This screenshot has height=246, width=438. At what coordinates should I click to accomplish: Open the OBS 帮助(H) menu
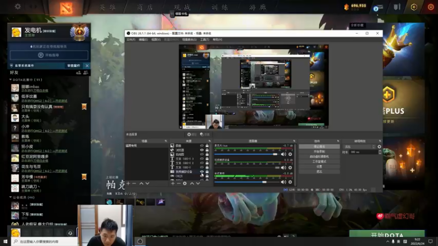[x=217, y=39]
